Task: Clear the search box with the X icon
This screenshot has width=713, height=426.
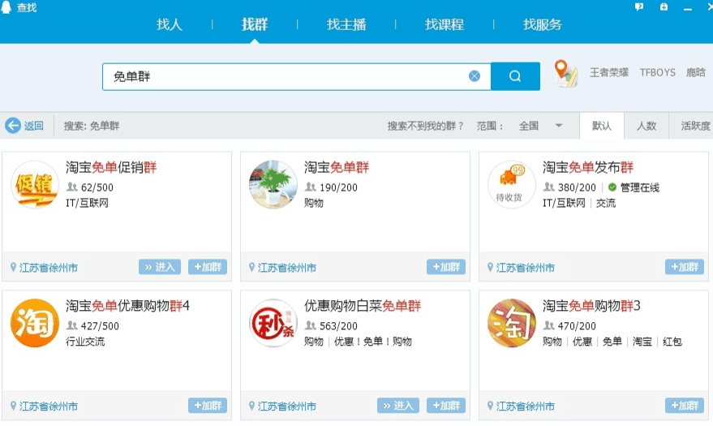Action: click(475, 76)
